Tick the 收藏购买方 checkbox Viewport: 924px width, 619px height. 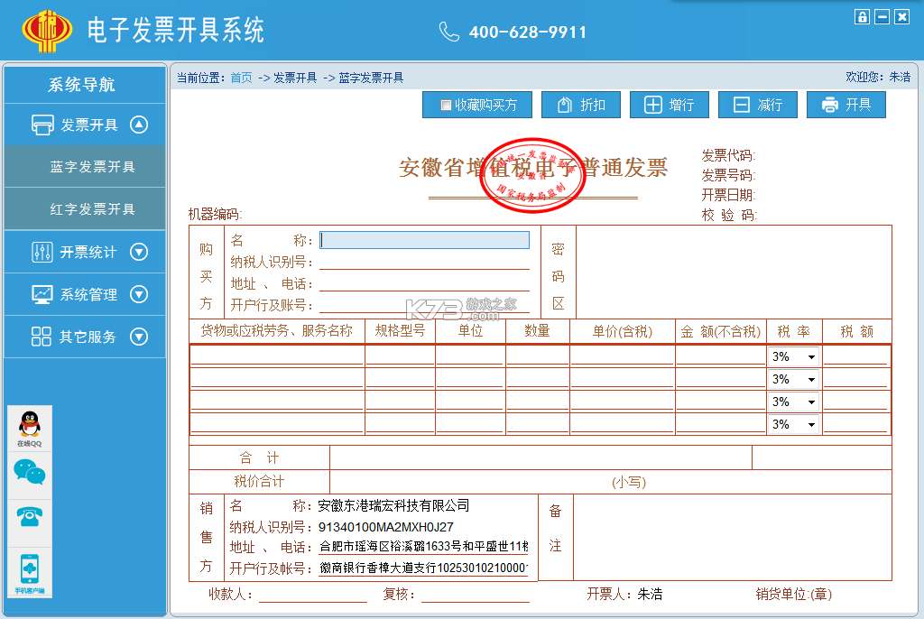point(446,105)
